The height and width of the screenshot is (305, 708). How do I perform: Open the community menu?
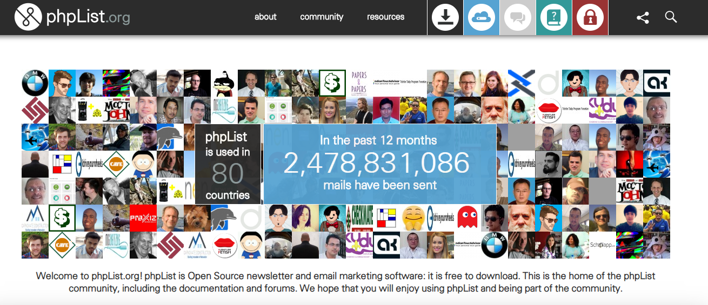point(322,17)
